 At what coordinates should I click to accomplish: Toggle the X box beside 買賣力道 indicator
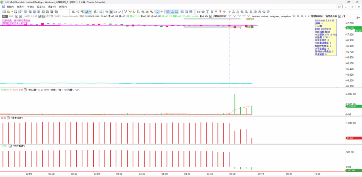(x=8, y=118)
